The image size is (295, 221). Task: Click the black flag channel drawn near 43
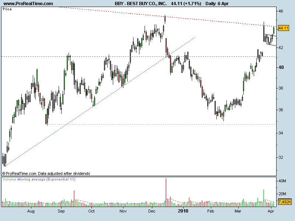(271, 40)
